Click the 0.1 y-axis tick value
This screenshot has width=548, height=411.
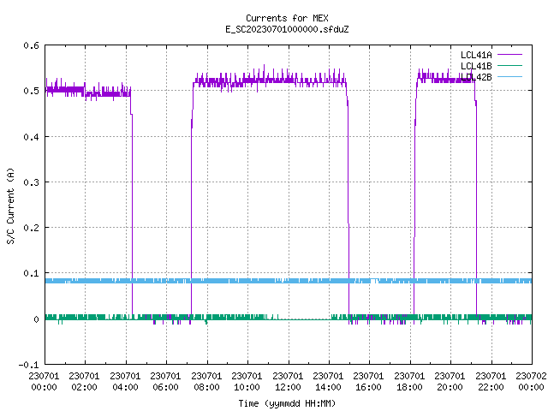click(x=31, y=273)
